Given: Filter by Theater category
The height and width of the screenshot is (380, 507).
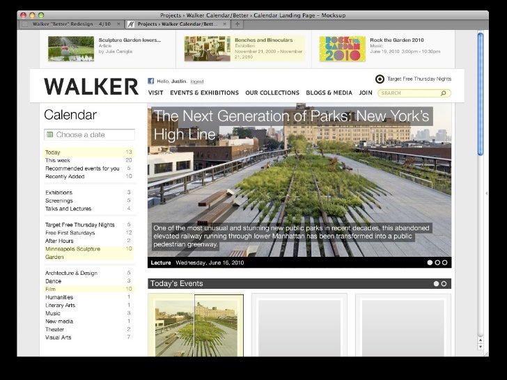Looking at the screenshot, I should coord(88,330).
